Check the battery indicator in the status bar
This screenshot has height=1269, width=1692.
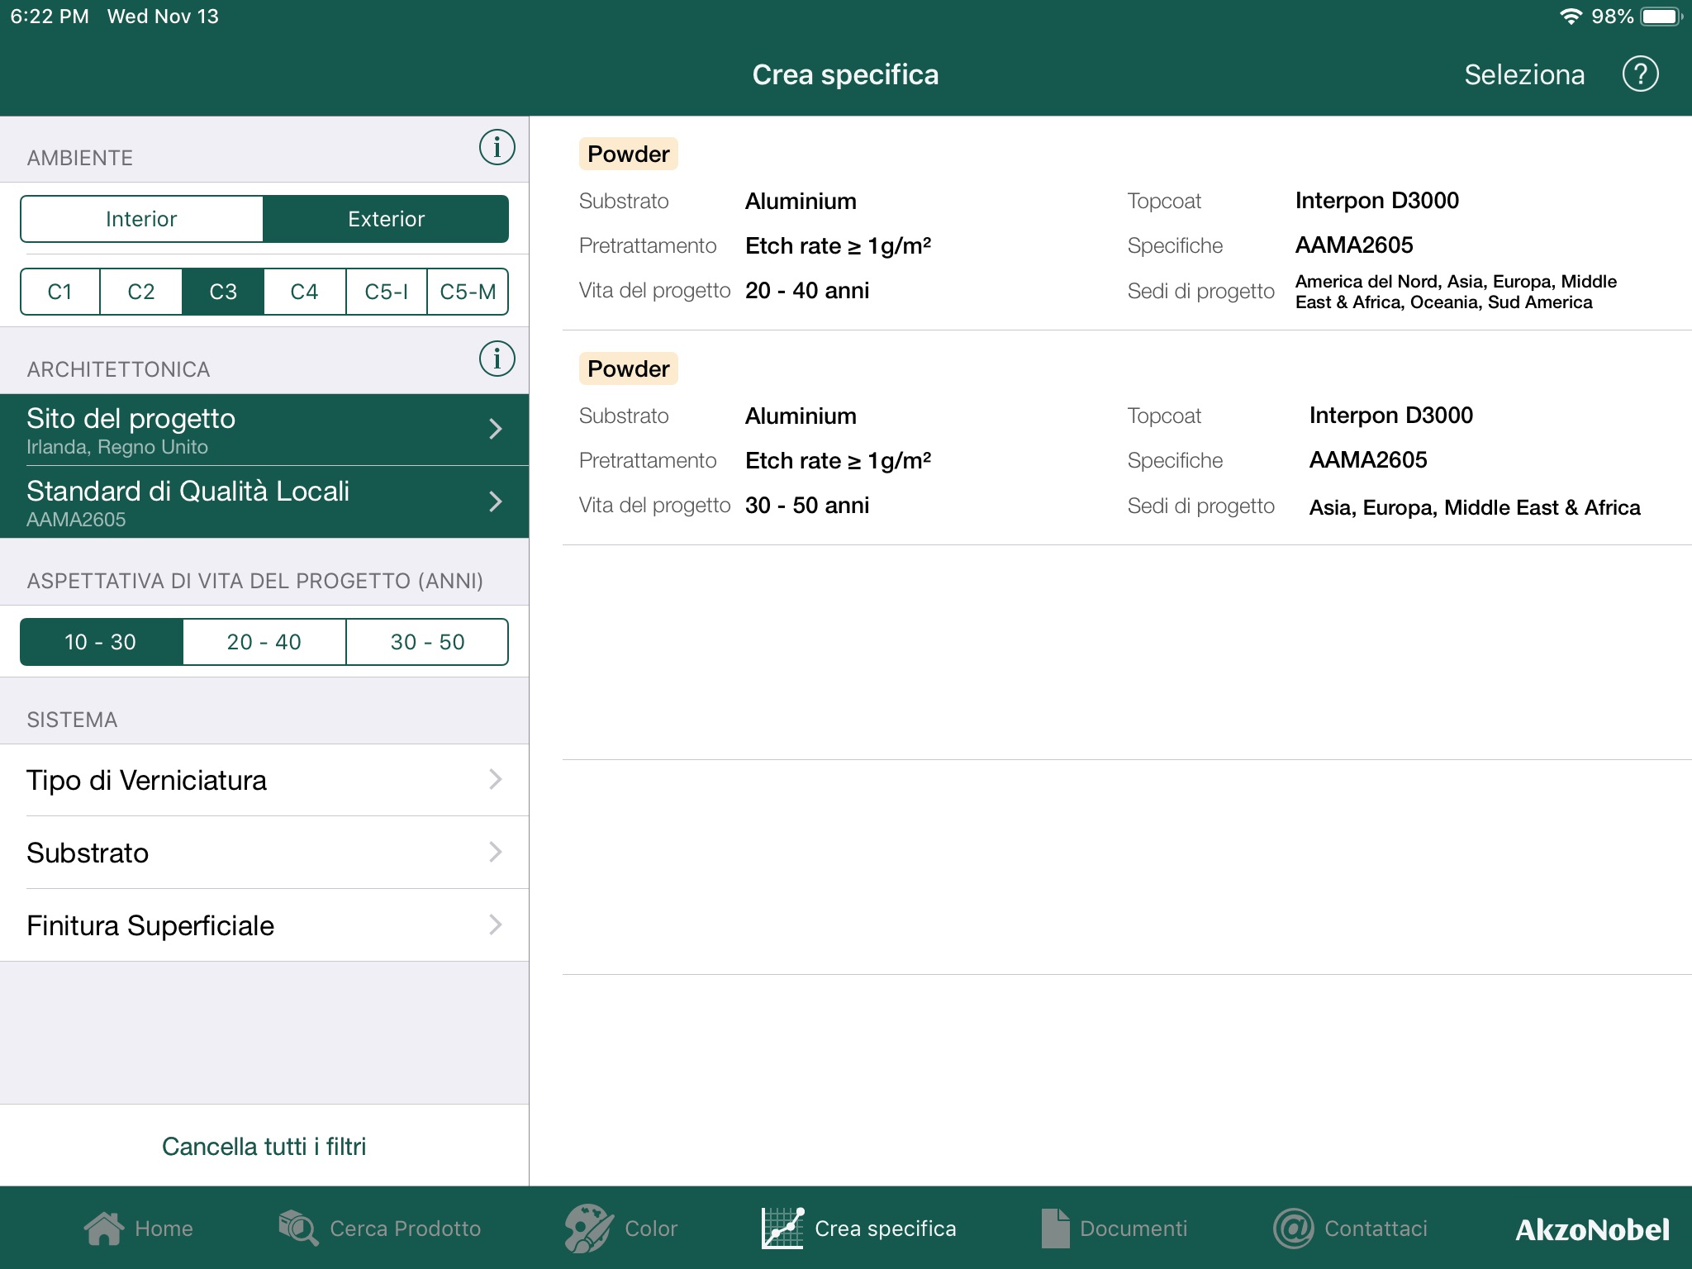(x=1661, y=17)
